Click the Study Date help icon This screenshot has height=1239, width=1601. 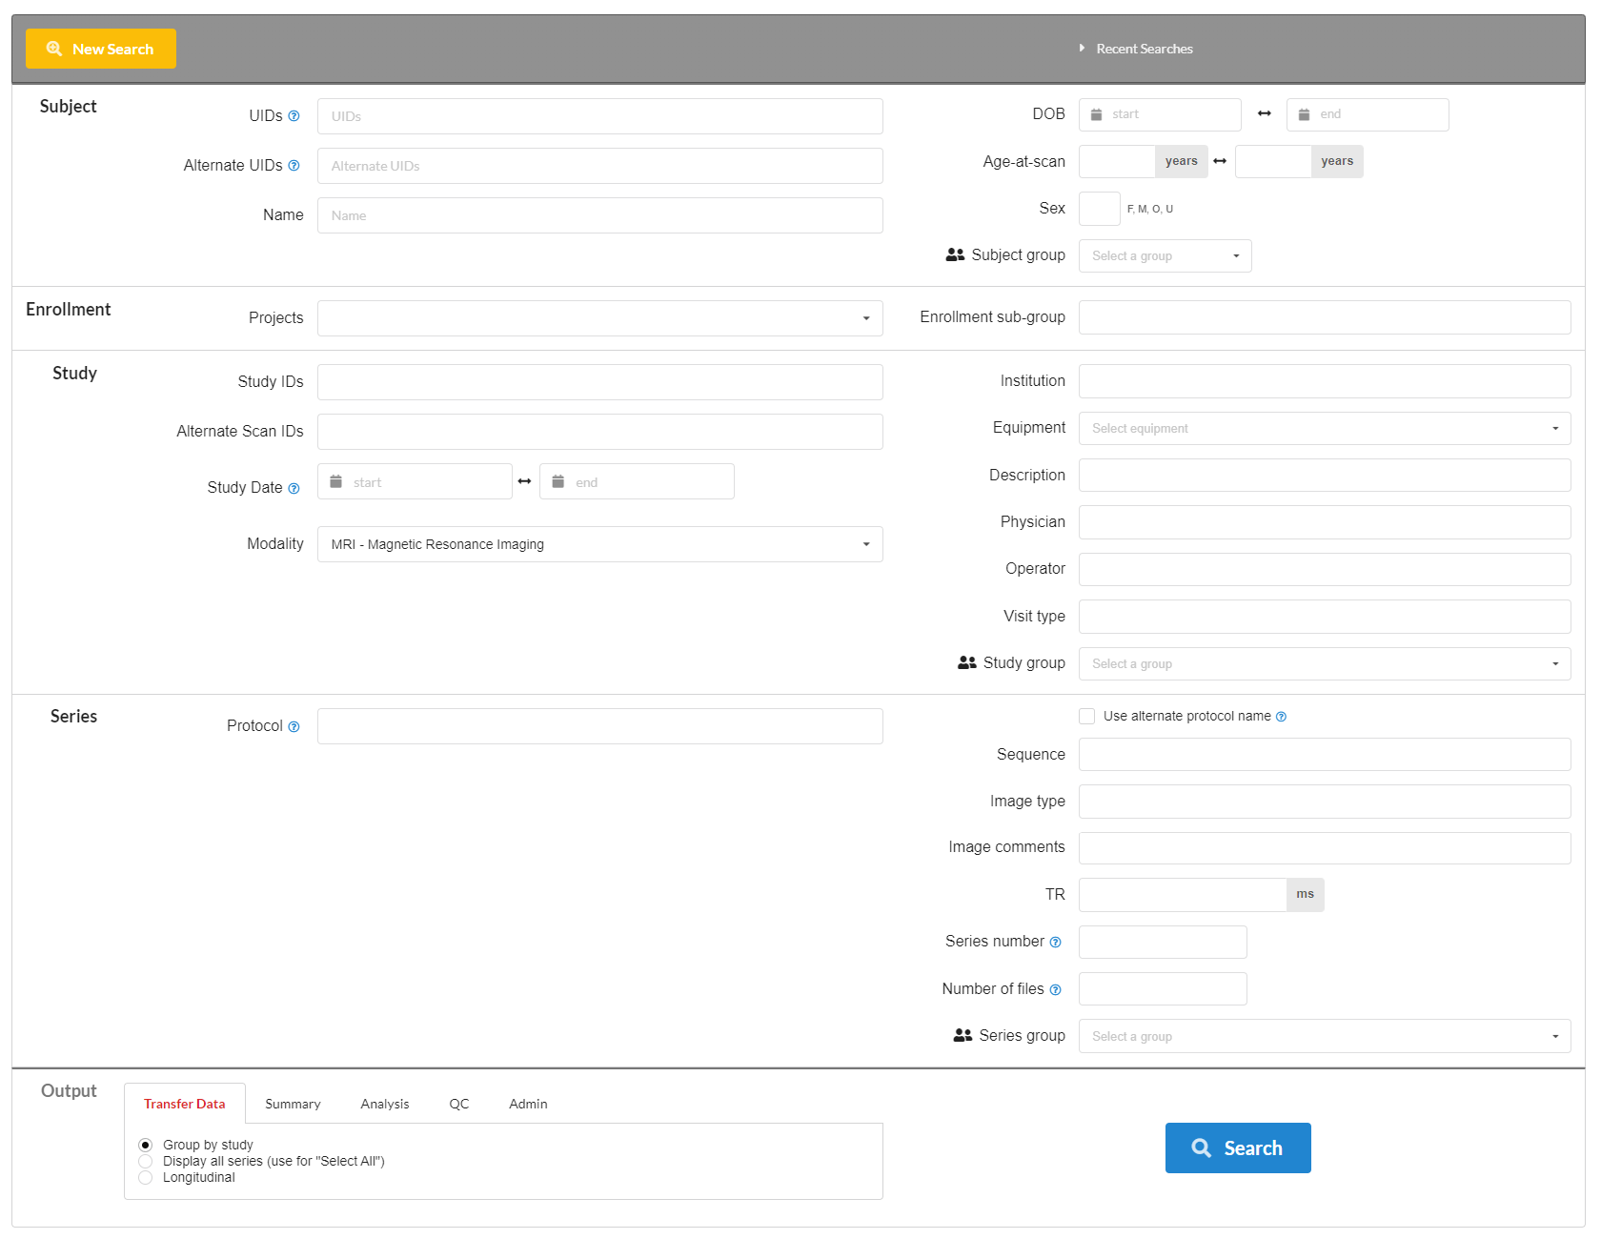point(294,489)
